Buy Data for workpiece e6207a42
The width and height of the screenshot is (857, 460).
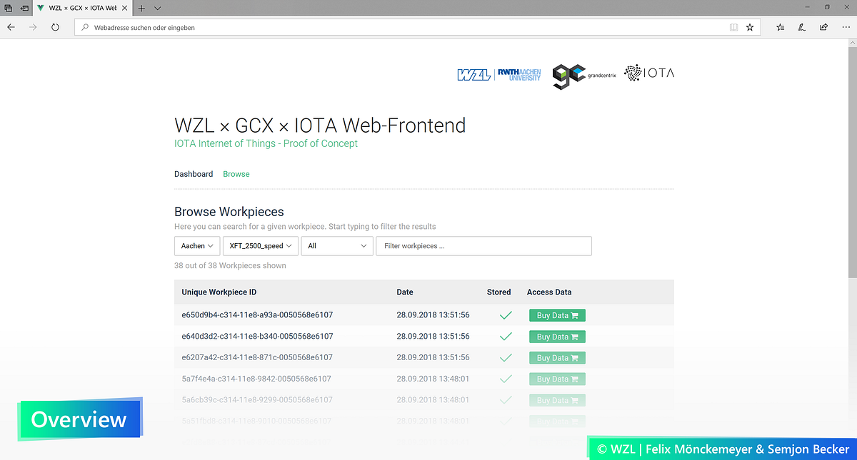(x=557, y=358)
